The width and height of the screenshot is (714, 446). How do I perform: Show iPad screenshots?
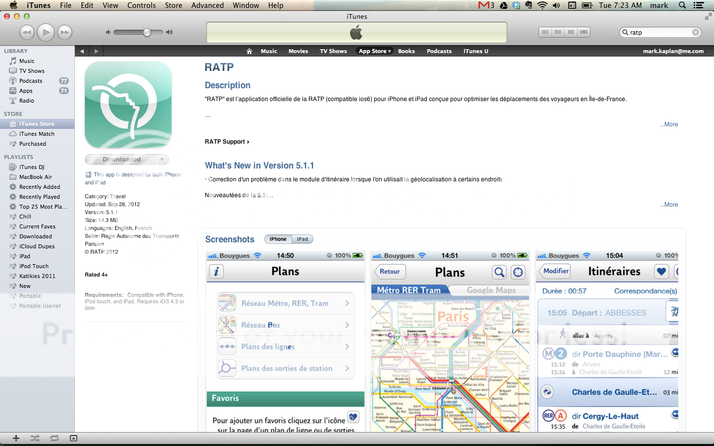click(302, 239)
